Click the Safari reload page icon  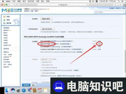(x=87, y=5)
